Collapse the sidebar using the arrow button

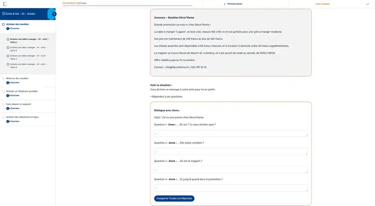[54, 14]
